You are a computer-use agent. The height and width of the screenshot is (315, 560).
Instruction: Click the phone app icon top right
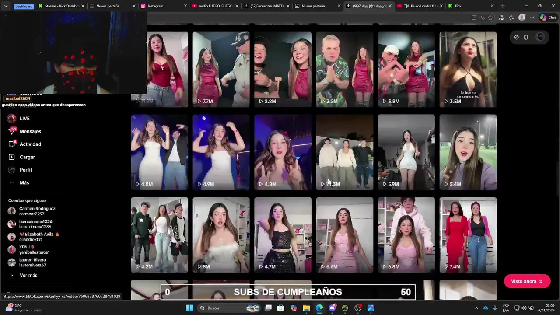click(526, 37)
